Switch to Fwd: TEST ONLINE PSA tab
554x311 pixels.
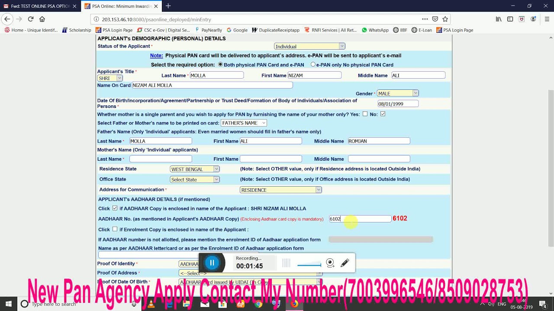click(x=40, y=6)
